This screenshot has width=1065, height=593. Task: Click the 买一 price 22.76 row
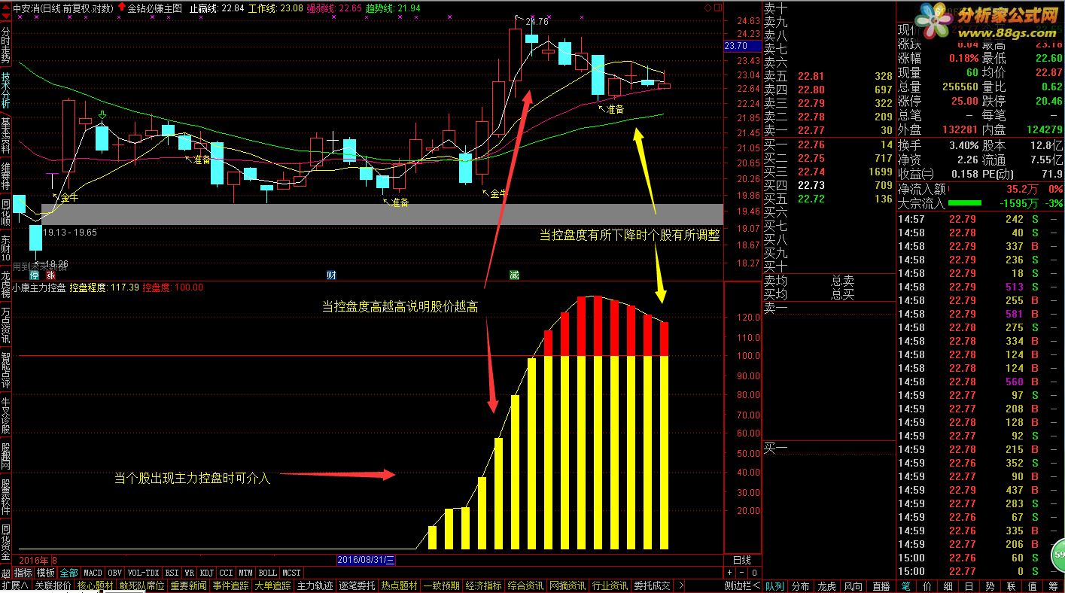point(829,144)
